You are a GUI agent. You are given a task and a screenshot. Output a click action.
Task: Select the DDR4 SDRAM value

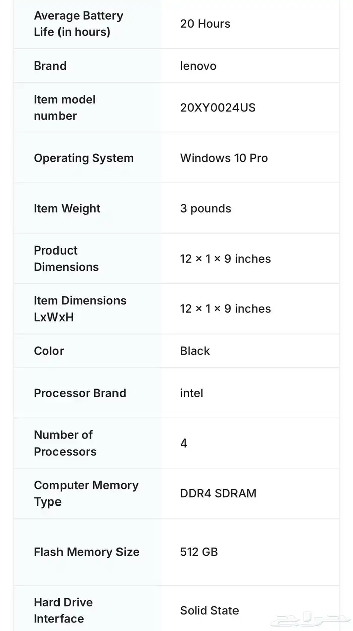[x=218, y=493]
